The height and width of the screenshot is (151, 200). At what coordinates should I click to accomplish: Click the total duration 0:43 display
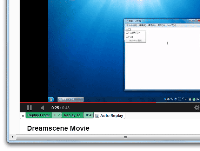[x=66, y=108]
